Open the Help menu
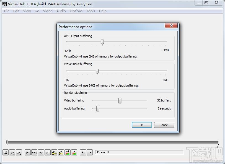This screenshot has height=164, width=225. (103, 11)
